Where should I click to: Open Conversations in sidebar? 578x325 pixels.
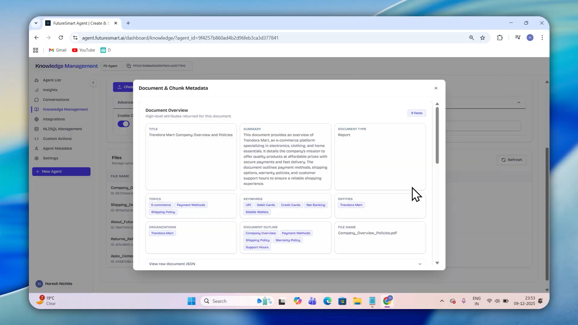click(x=56, y=100)
